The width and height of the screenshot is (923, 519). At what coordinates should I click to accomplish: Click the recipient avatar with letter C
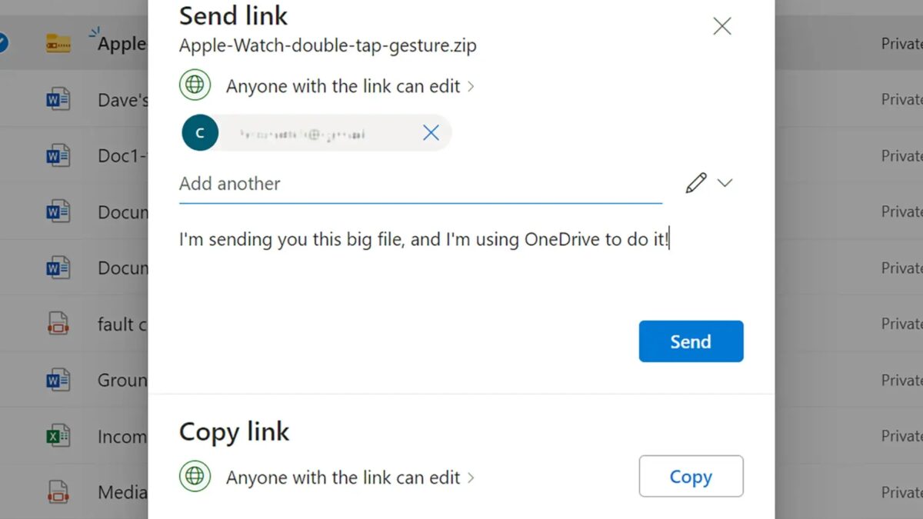click(200, 133)
